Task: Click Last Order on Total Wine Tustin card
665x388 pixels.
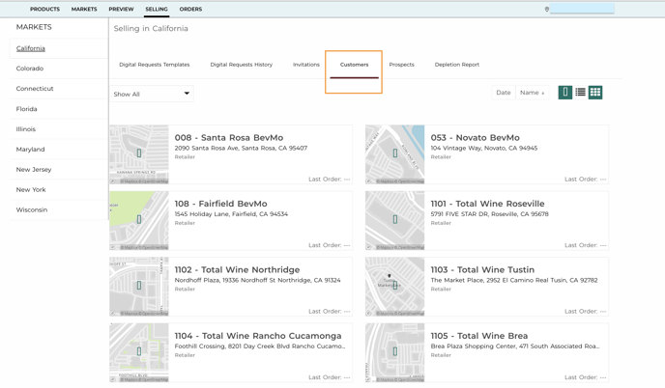Action: tap(586, 312)
